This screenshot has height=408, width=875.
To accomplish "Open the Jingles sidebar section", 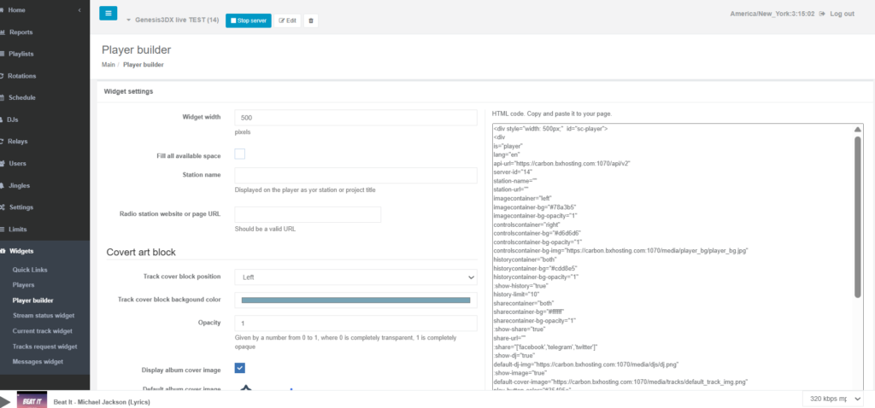I will pos(21,184).
